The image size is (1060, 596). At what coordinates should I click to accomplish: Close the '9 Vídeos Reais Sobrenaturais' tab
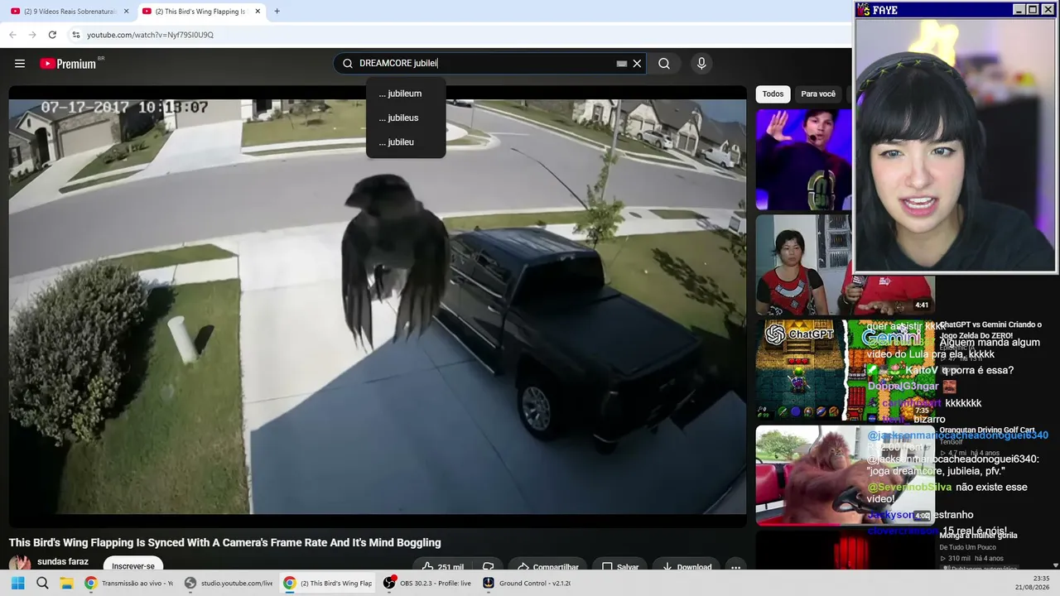pos(127,12)
